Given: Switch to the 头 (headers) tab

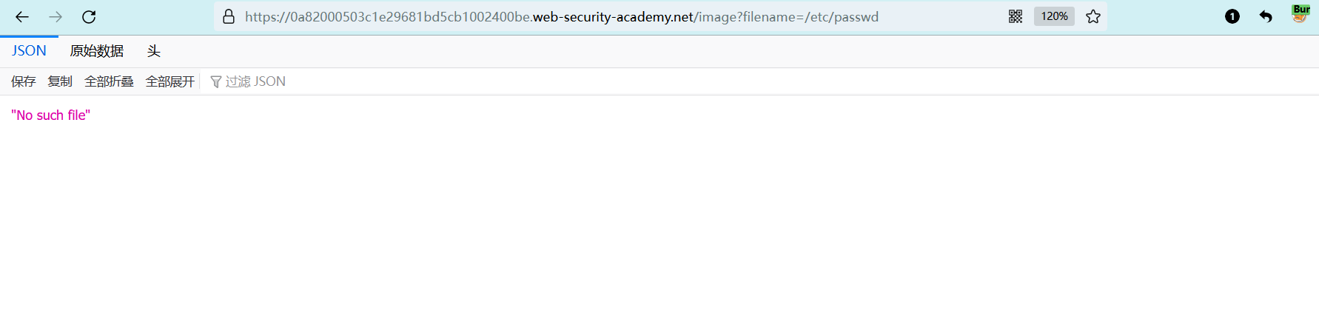Looking at the screenshot, I should click(x=153, y=51).
